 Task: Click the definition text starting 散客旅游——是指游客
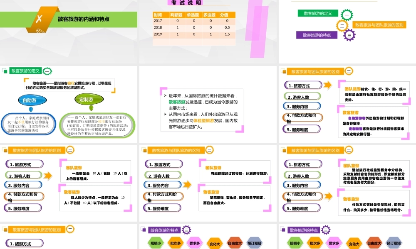tap(70, 85)
